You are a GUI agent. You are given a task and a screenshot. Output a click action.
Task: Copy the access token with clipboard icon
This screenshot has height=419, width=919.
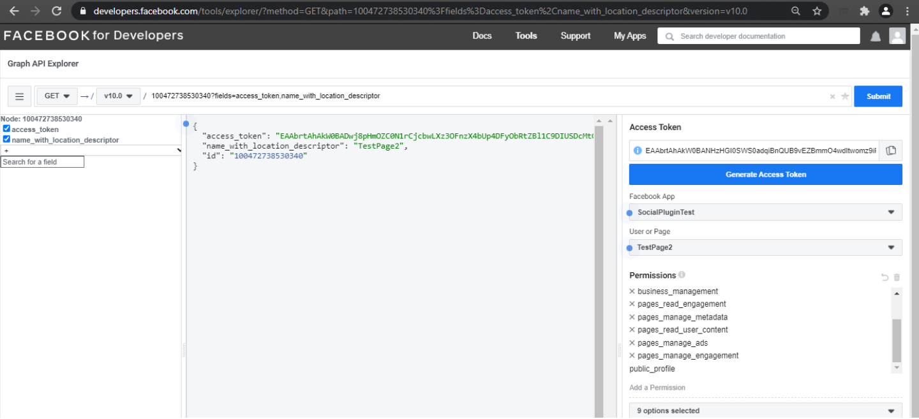(891, 151)
